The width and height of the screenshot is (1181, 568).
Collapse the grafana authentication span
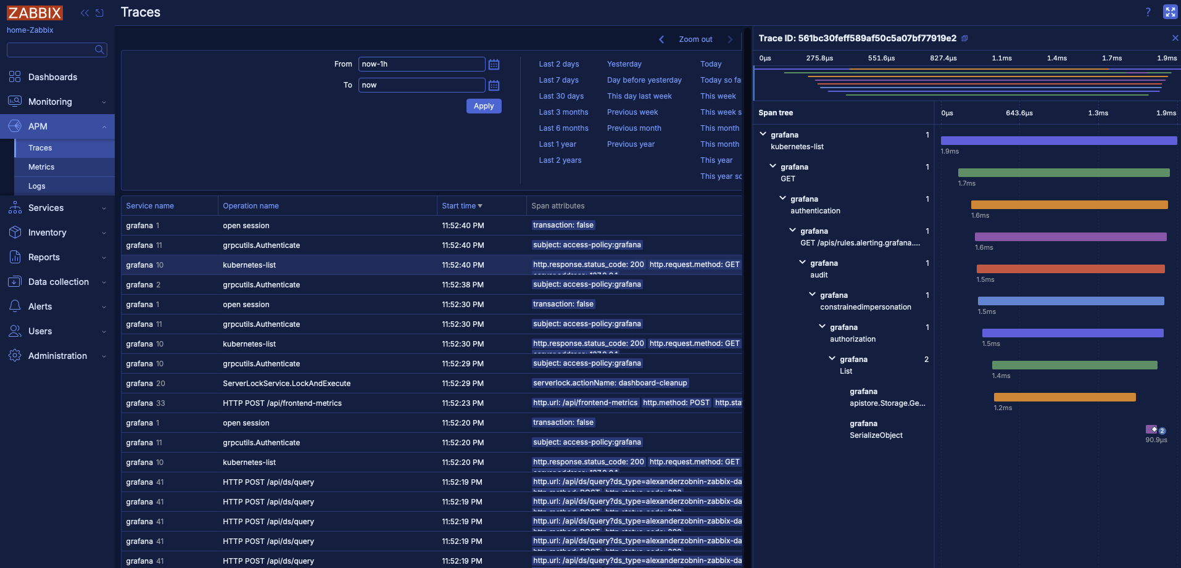point(782,198)
